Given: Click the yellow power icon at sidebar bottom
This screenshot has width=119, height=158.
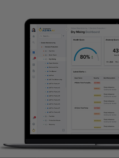Looking at the screenshot, I should point(34,130).
